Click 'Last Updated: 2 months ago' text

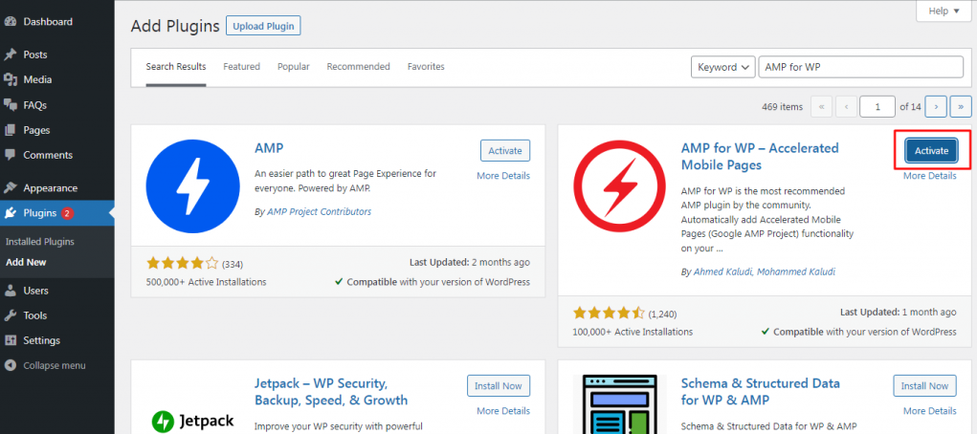point(470,262)
